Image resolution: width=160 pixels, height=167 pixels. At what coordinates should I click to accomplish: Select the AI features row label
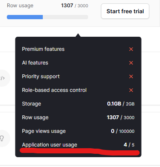click(x=35, y=63)
